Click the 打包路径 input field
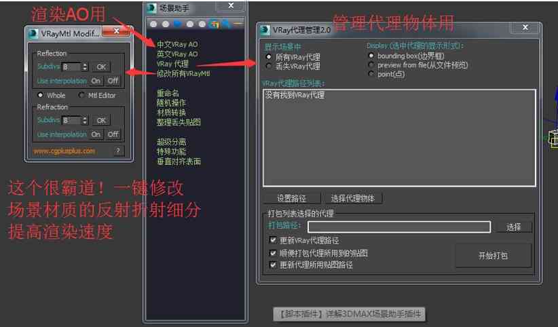The height and width of the screenshot is (327, 558). 399,227
